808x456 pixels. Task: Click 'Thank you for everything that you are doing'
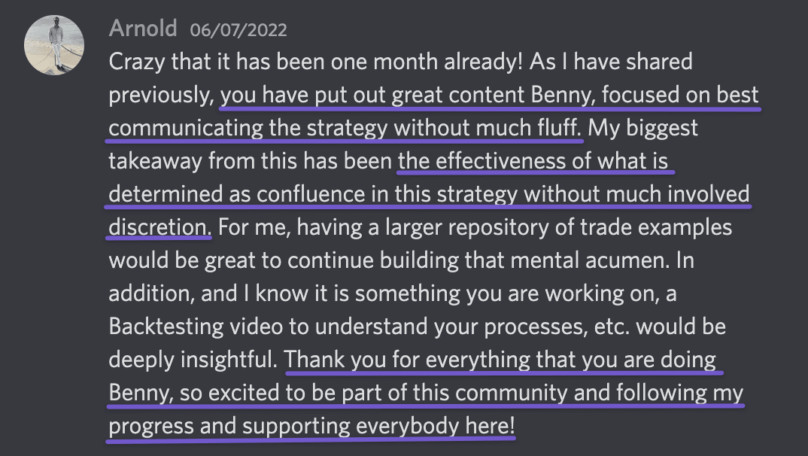pyautogui.click(x=501, y=360)
